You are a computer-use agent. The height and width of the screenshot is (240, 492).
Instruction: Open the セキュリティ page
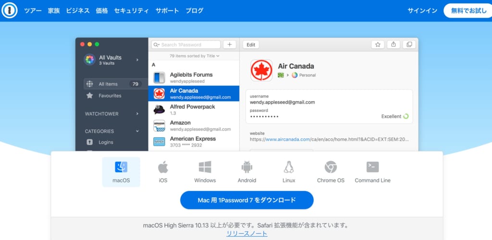point(132,11)
